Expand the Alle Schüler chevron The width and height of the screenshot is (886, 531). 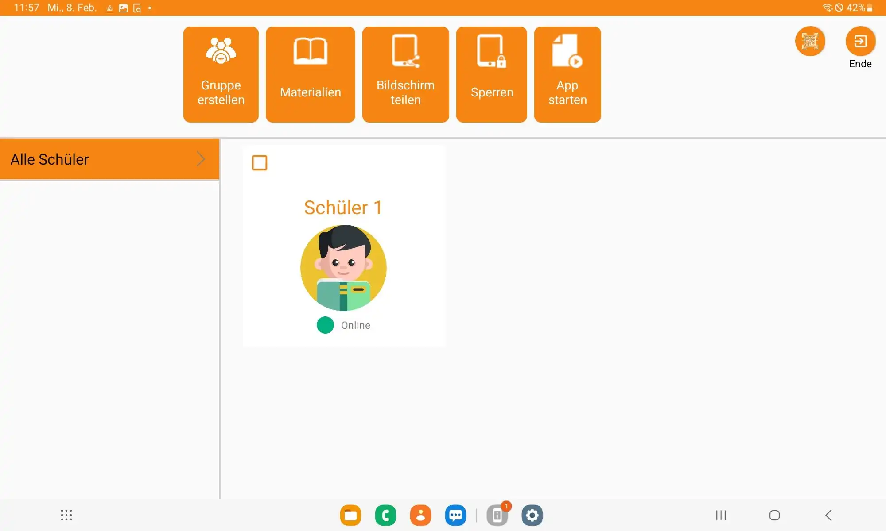[x=201, y=159]
